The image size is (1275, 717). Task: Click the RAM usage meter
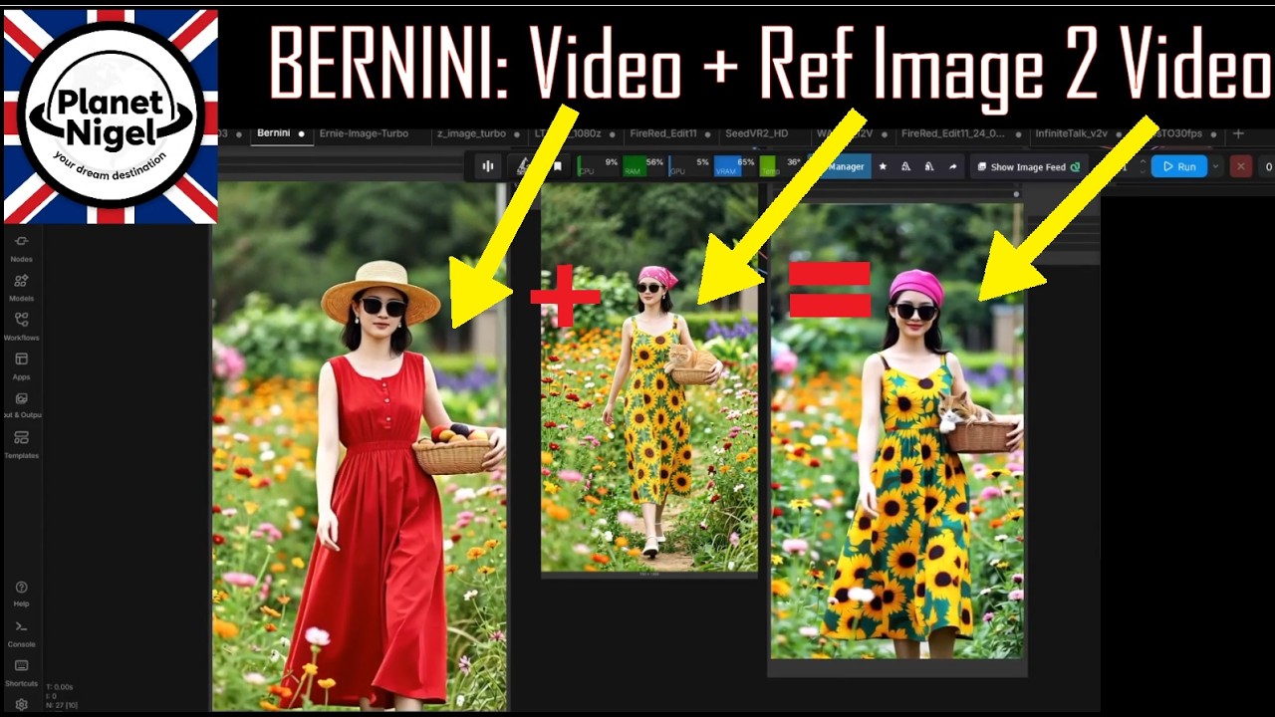coord(641,166)
